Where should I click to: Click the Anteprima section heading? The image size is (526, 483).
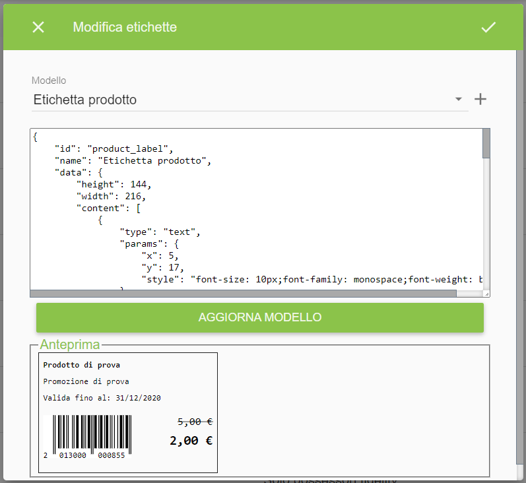(70, 344)
